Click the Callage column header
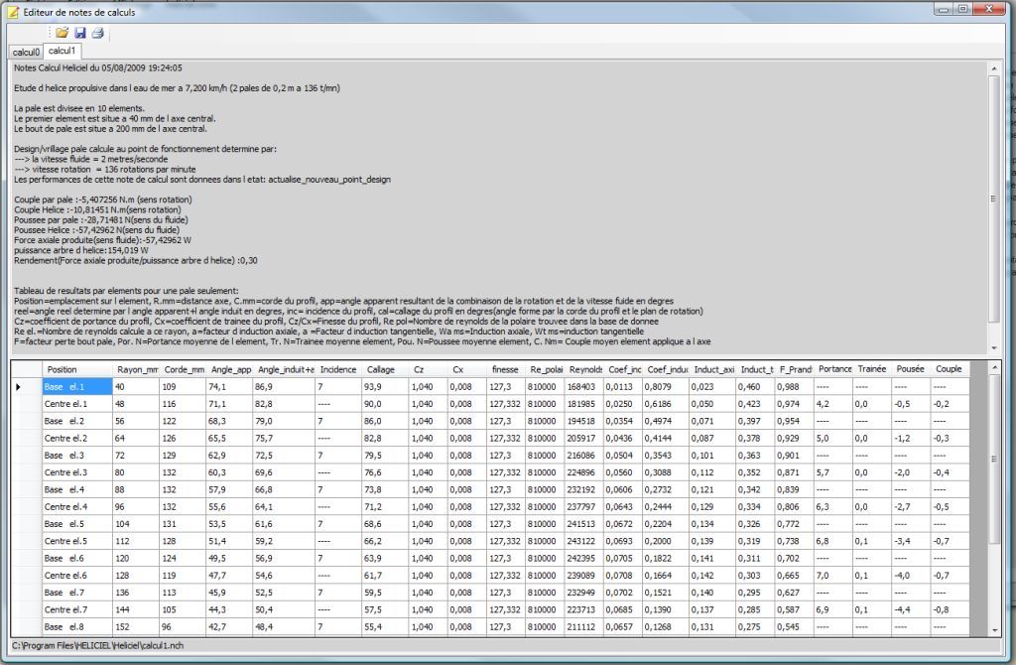The image size is (1016, 665). click(x=385, y=369)
